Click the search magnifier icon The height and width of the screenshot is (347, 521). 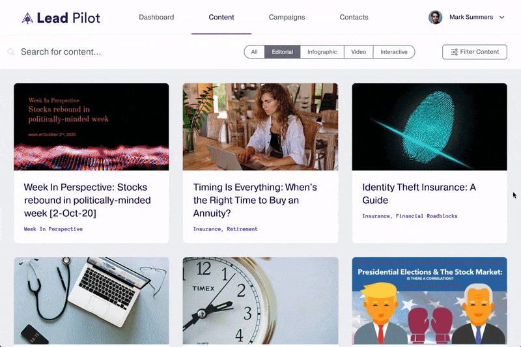point(11,52)
